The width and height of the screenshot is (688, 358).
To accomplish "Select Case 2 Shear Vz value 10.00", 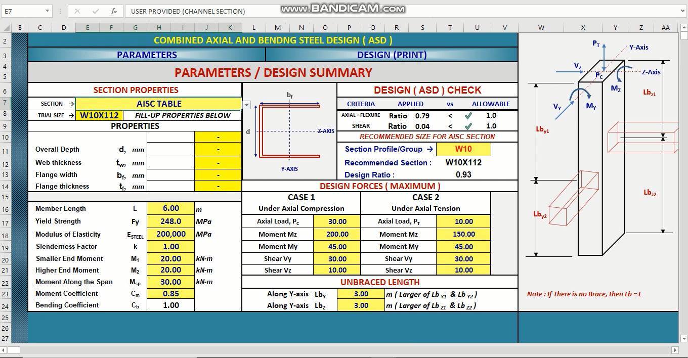I will point(463,270).
